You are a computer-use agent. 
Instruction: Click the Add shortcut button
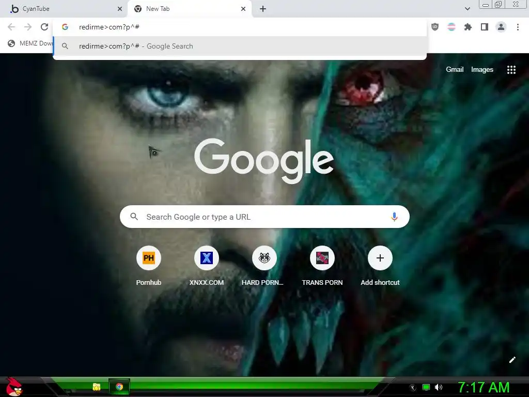click(x=380, y=266)
